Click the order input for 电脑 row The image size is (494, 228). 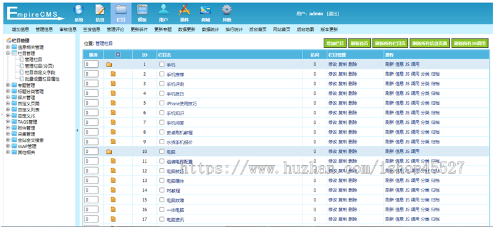(x=91, y=151)
